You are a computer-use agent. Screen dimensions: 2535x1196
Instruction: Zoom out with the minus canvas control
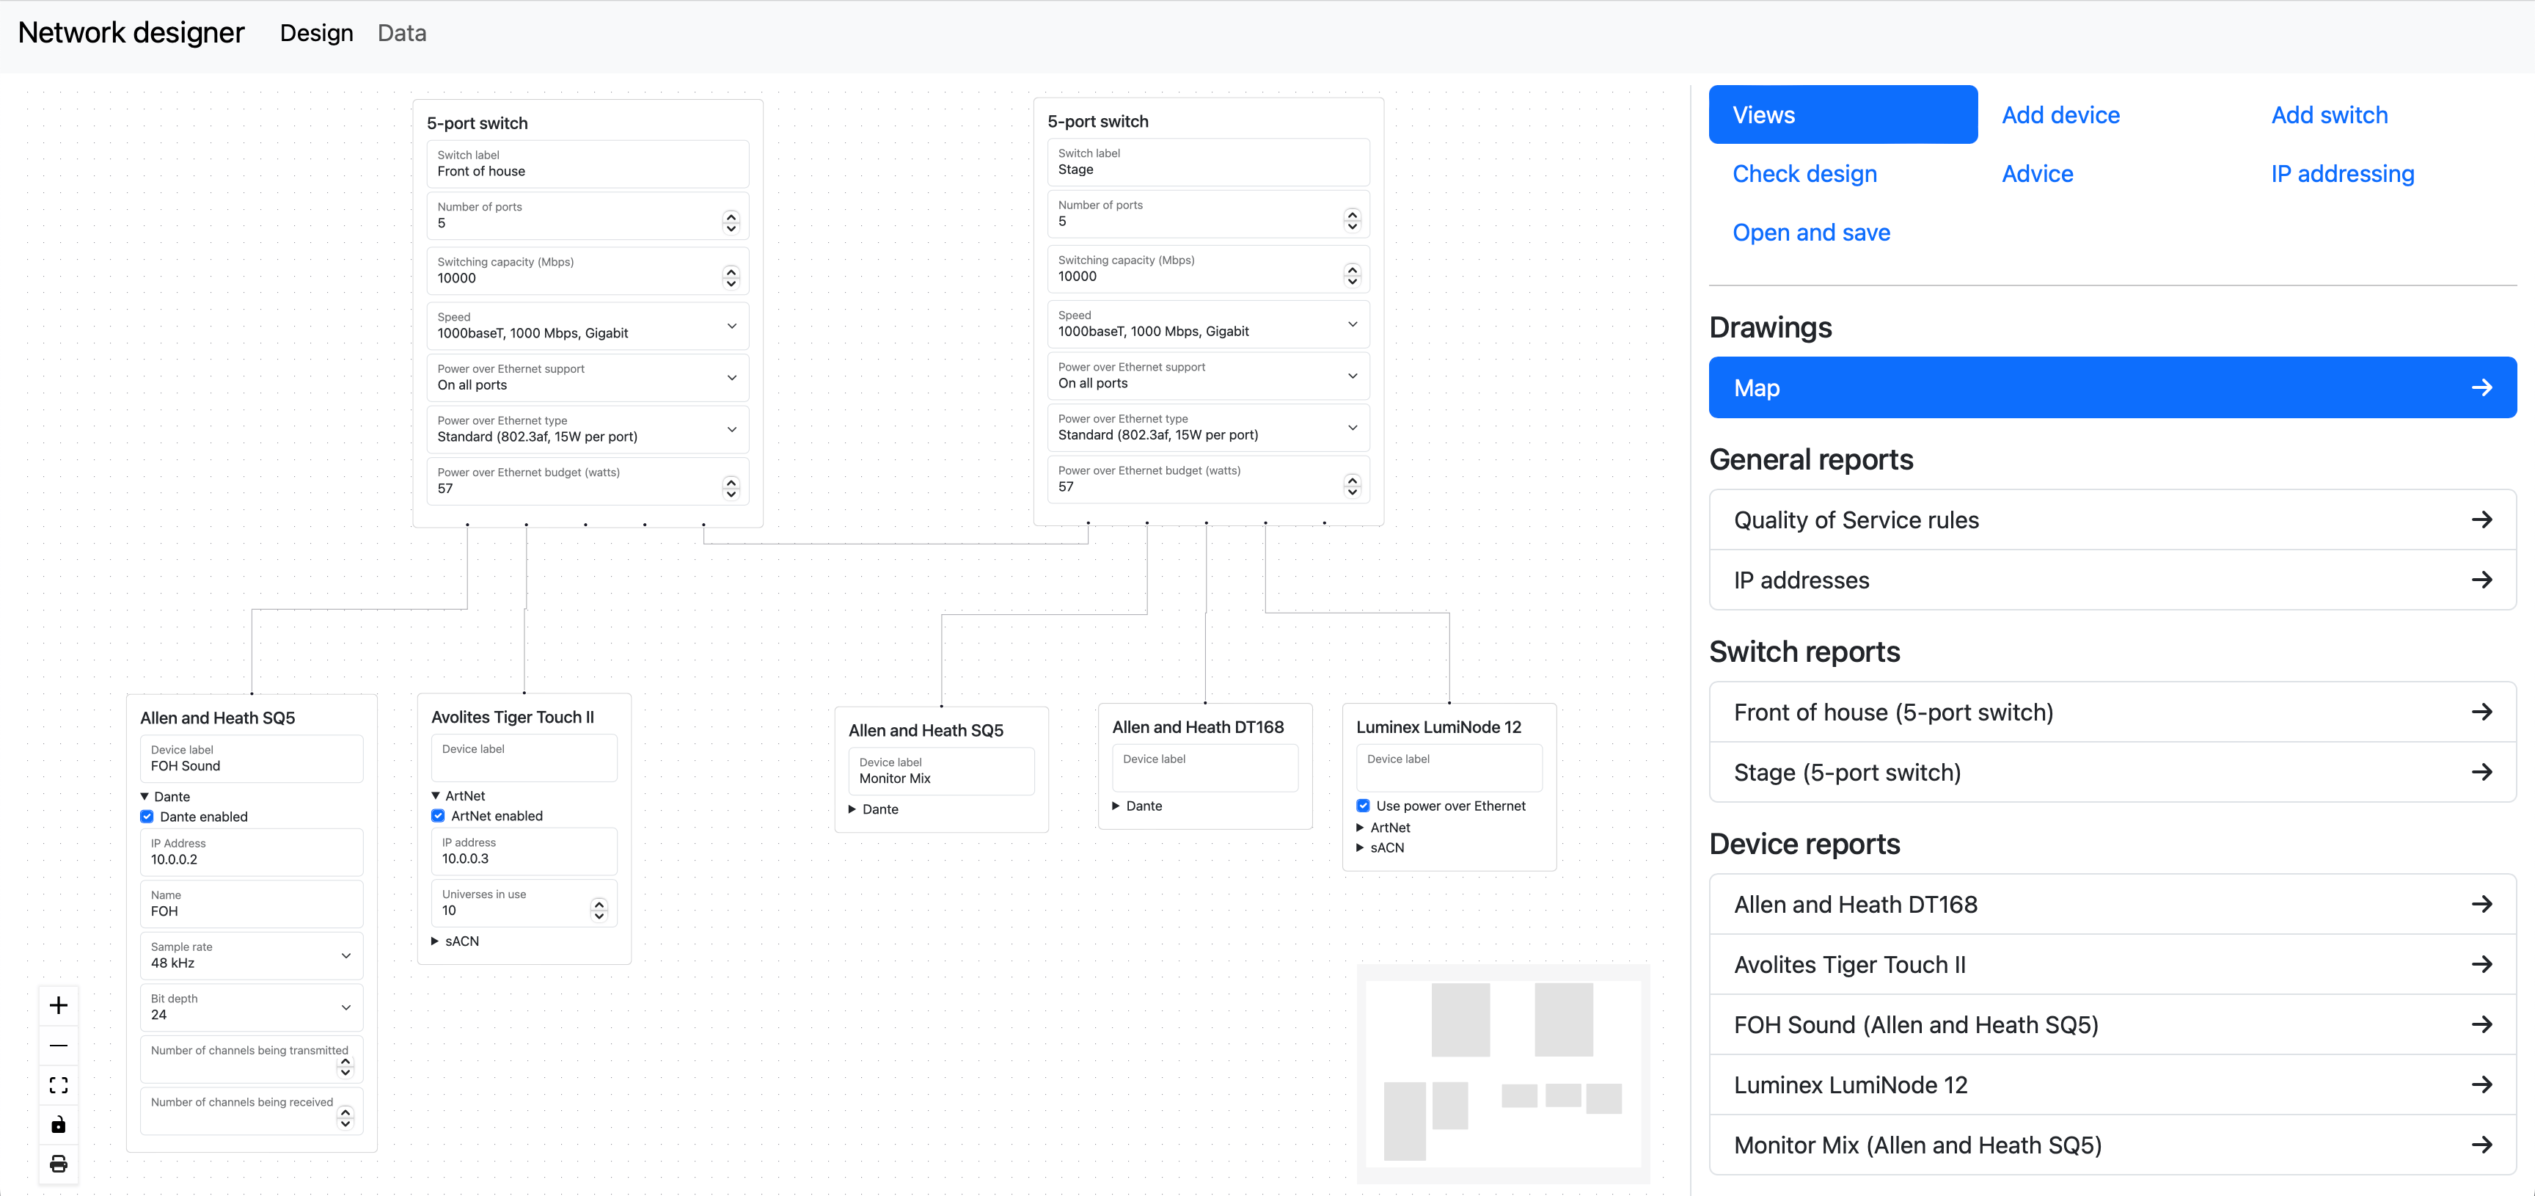click(x=58, y=1046)
